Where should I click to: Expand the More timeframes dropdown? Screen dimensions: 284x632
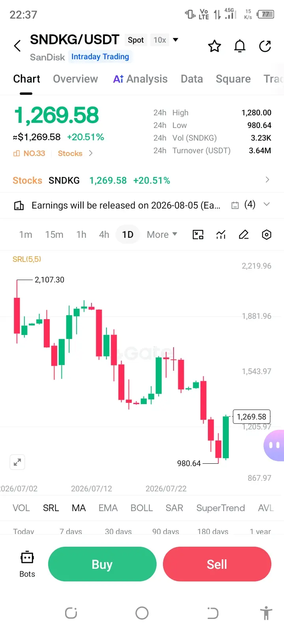point(162,235)
